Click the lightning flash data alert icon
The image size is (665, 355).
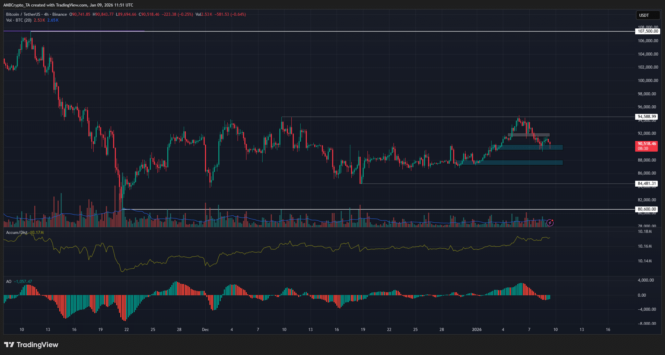pyautogui.click(x=550, y=223)
